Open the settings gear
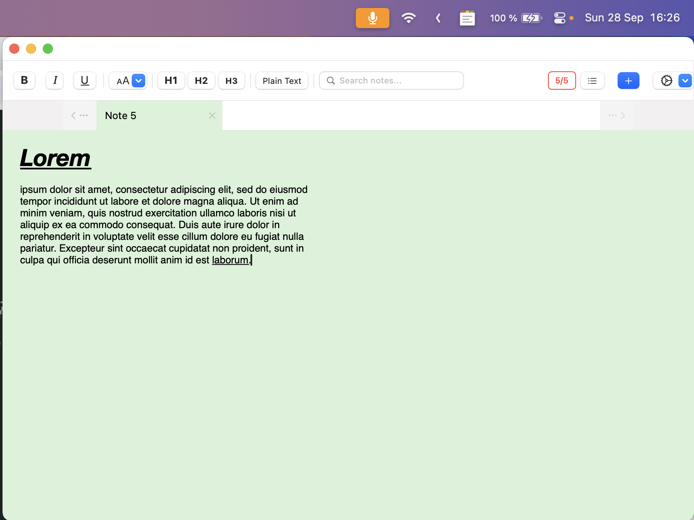The image size is (694, 520). pos(666,81)
